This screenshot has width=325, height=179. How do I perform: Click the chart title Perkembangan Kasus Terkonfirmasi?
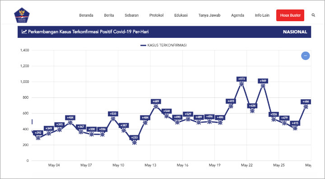pos(88,32)
